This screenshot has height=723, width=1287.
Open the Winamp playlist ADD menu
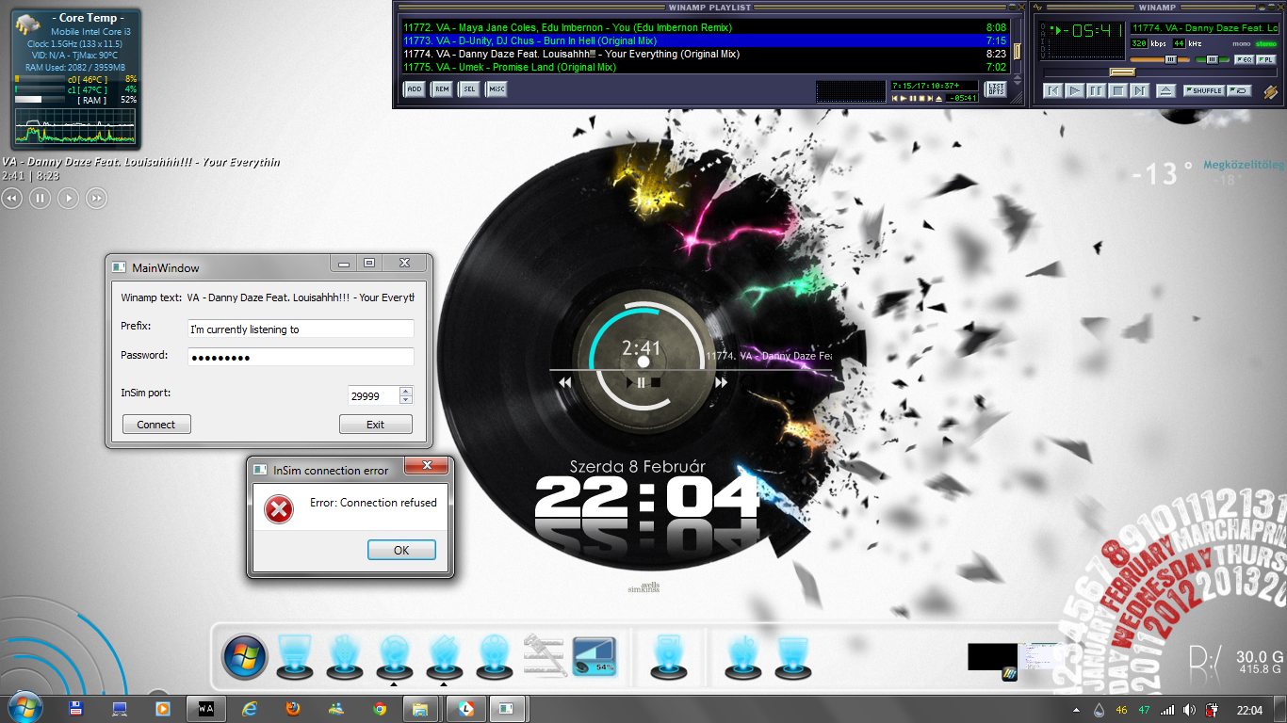pyautogui.click(x=414, y=89)
